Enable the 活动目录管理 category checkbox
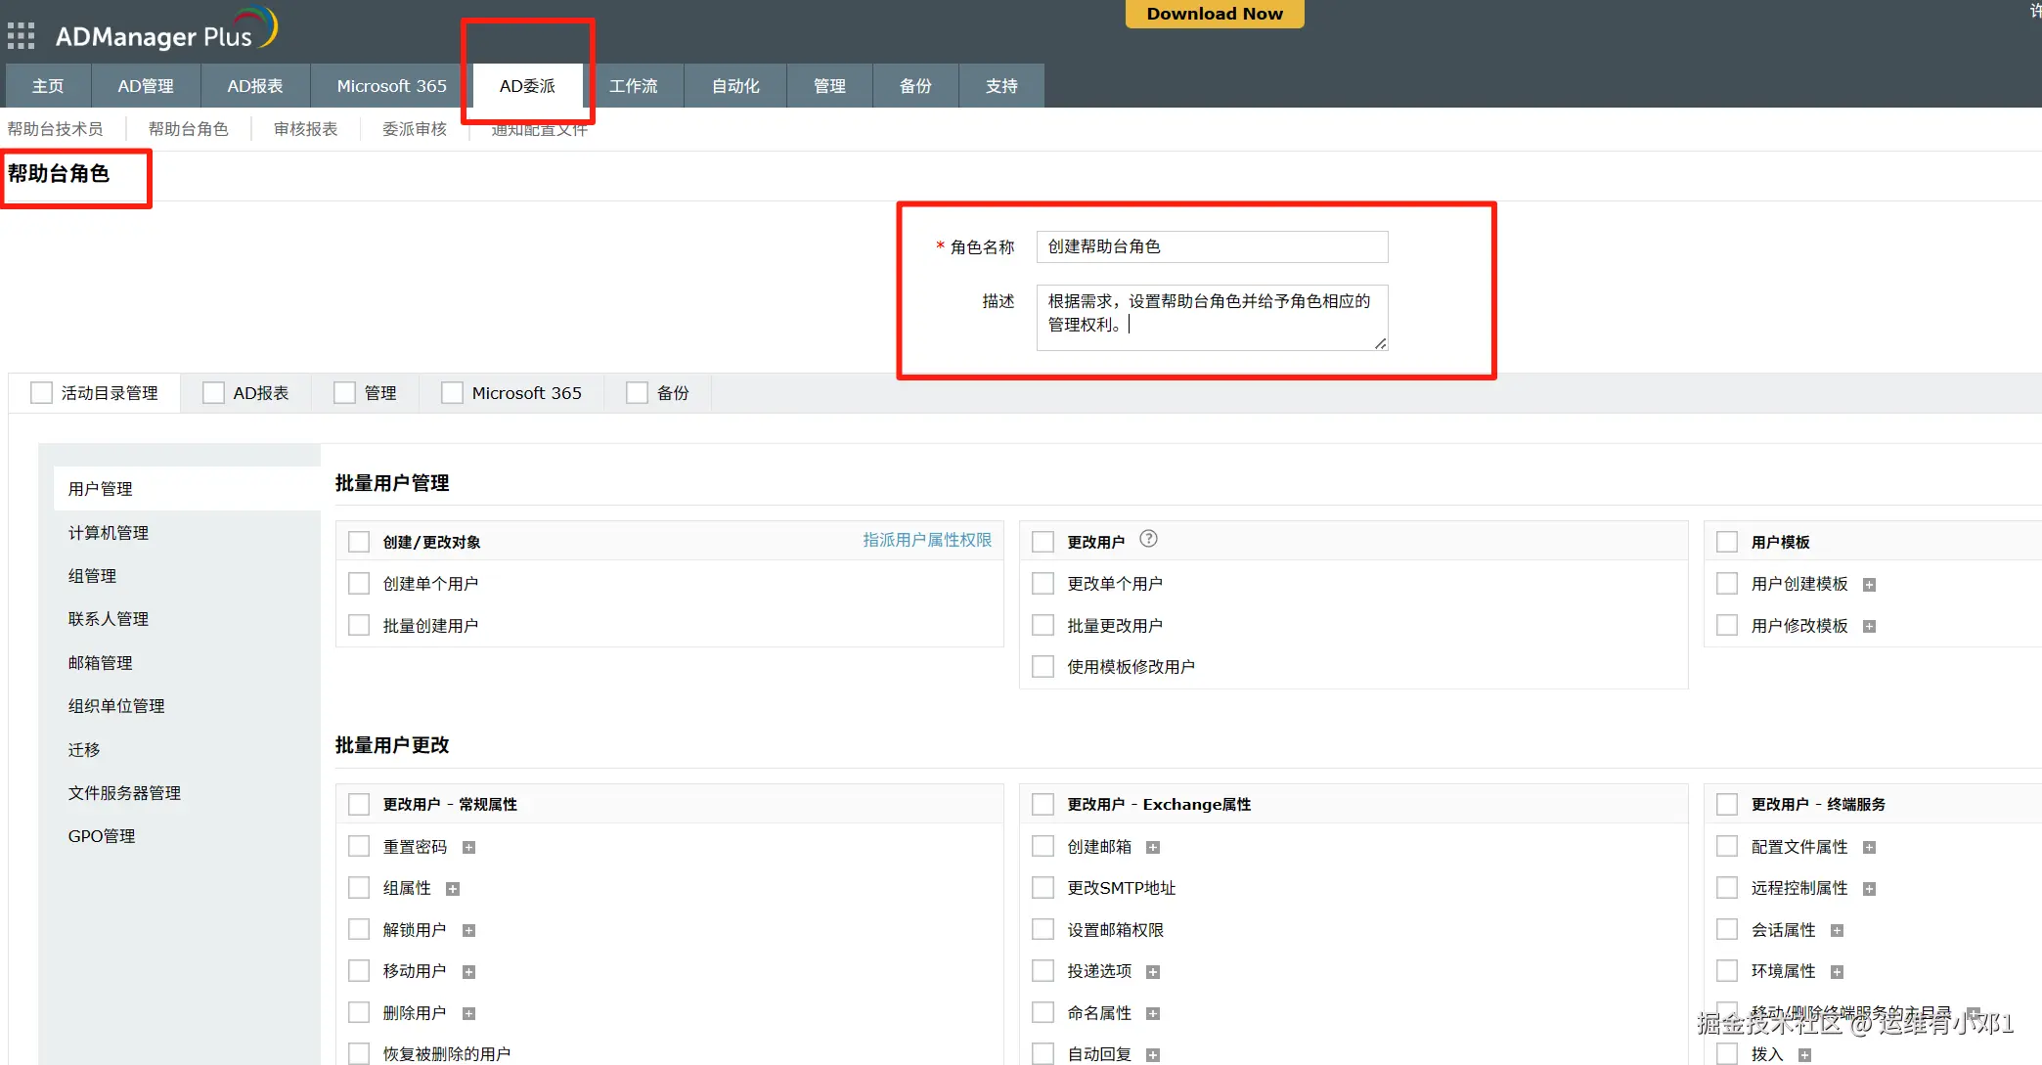 point(41,393)
